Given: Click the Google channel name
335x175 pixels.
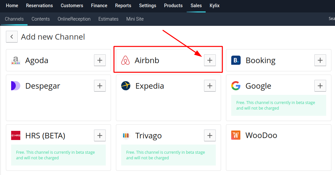Looking at the screenshot, I should click(x=258, y=86).
